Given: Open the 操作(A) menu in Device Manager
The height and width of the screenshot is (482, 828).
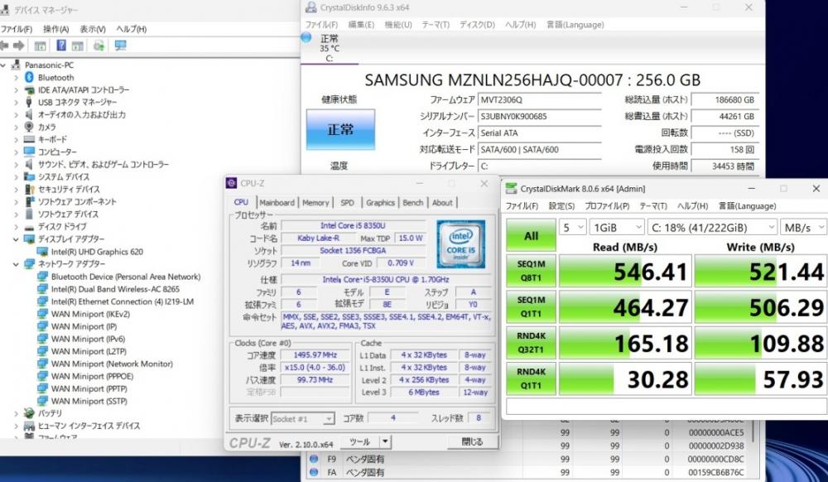Looking at the screenshot, I should point(56,29).
